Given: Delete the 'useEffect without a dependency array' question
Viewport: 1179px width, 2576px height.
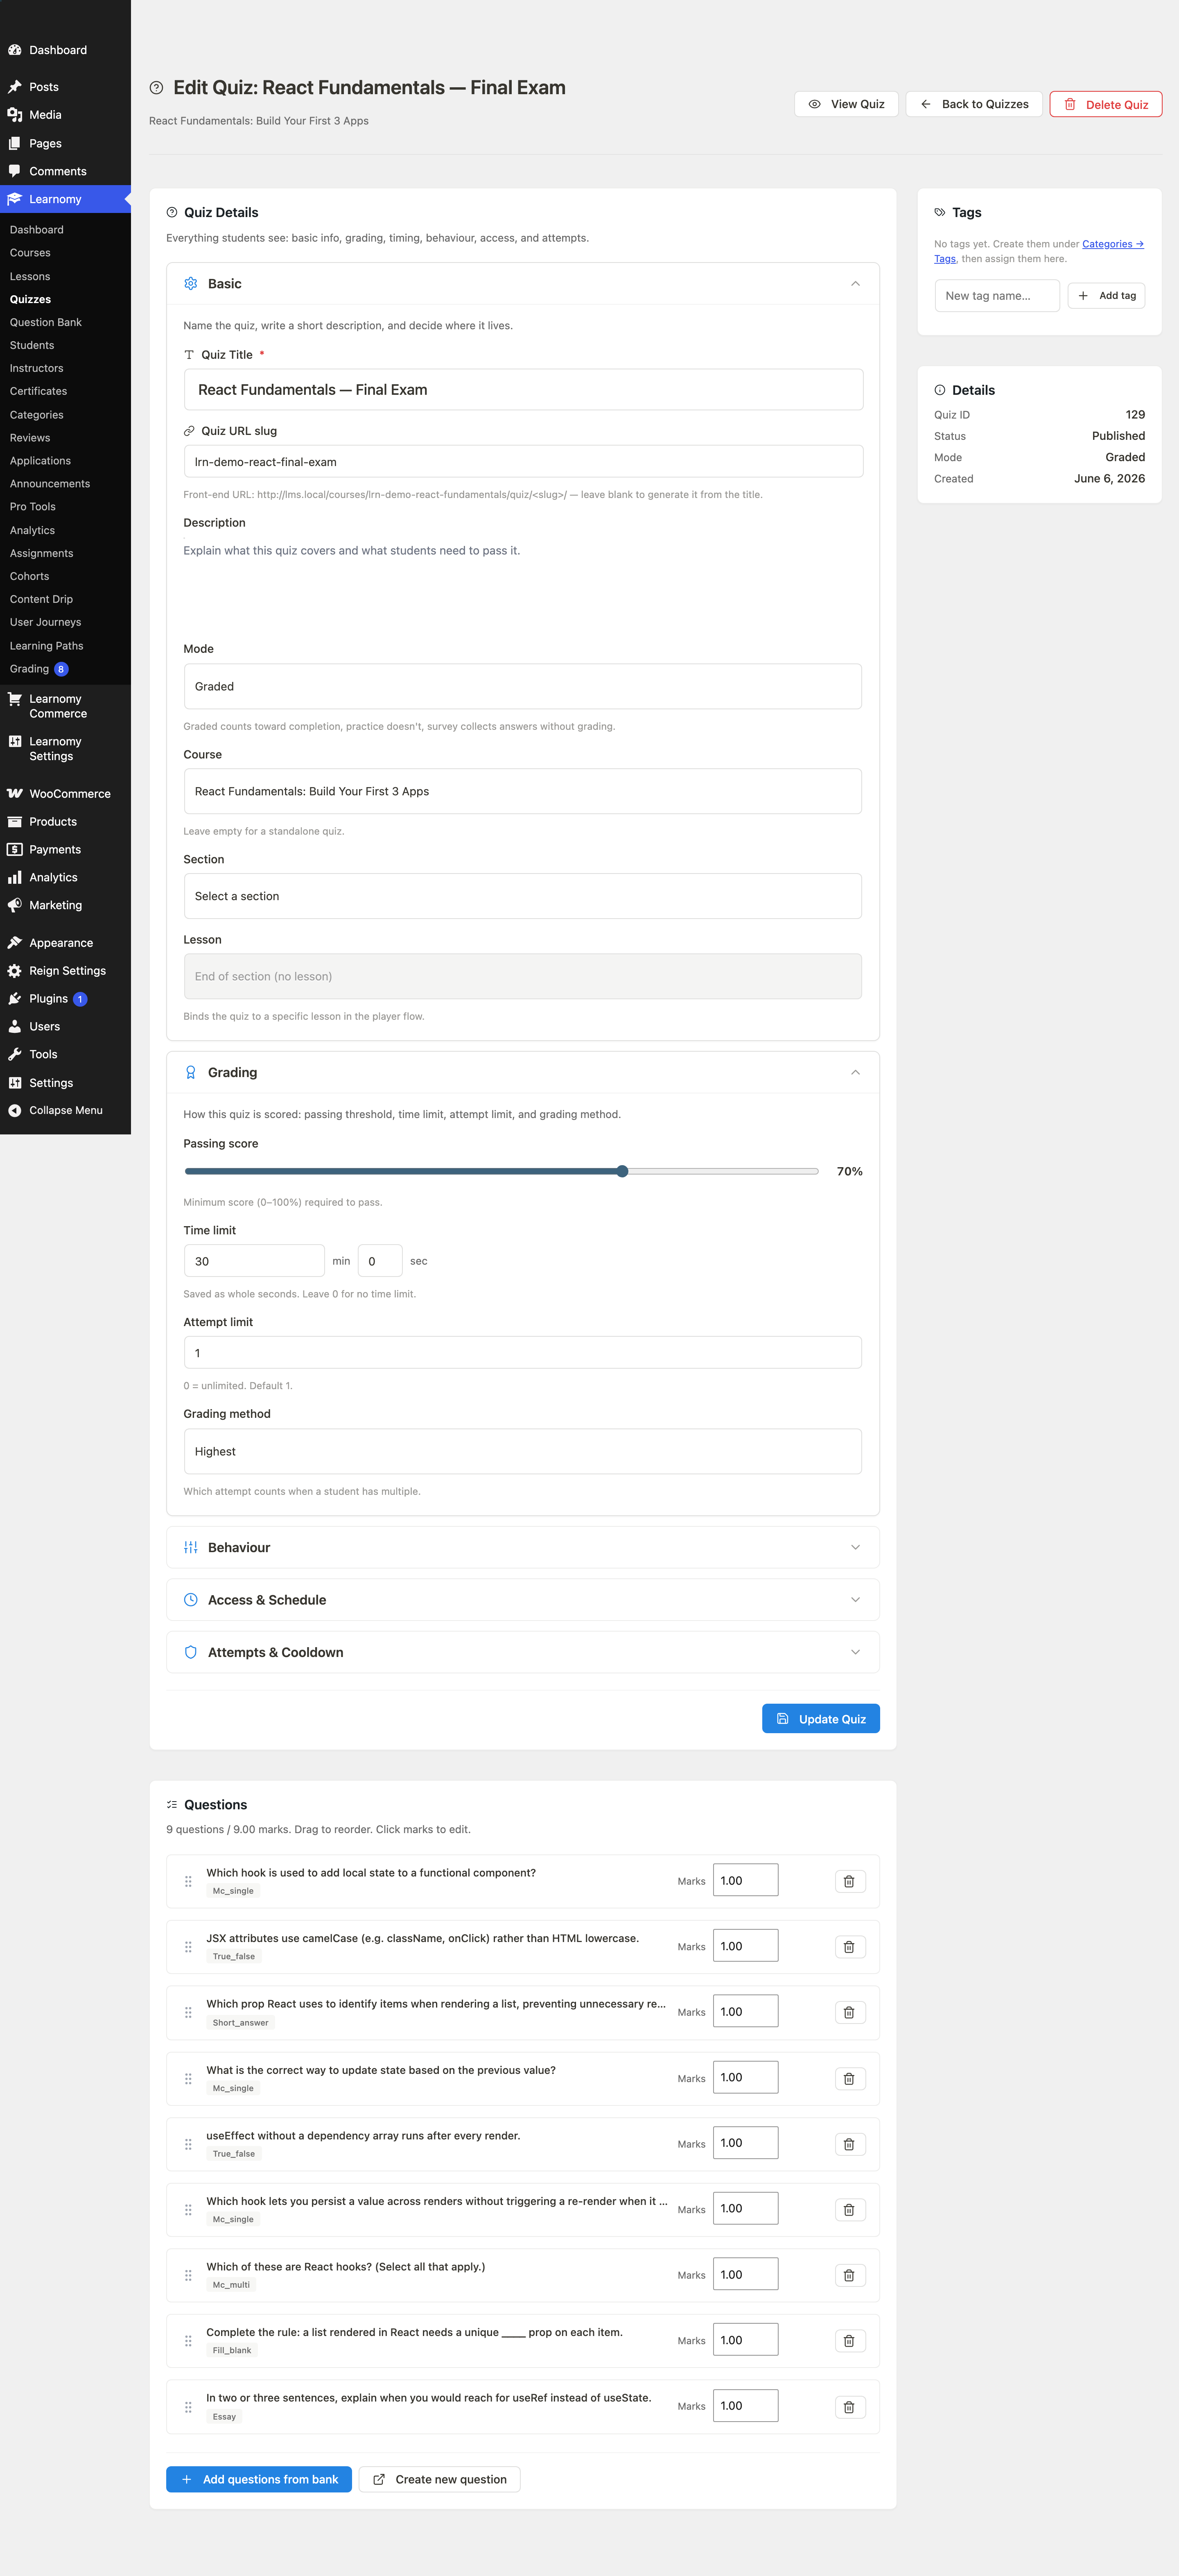Looking at the screenshot, I should 849,2144.
